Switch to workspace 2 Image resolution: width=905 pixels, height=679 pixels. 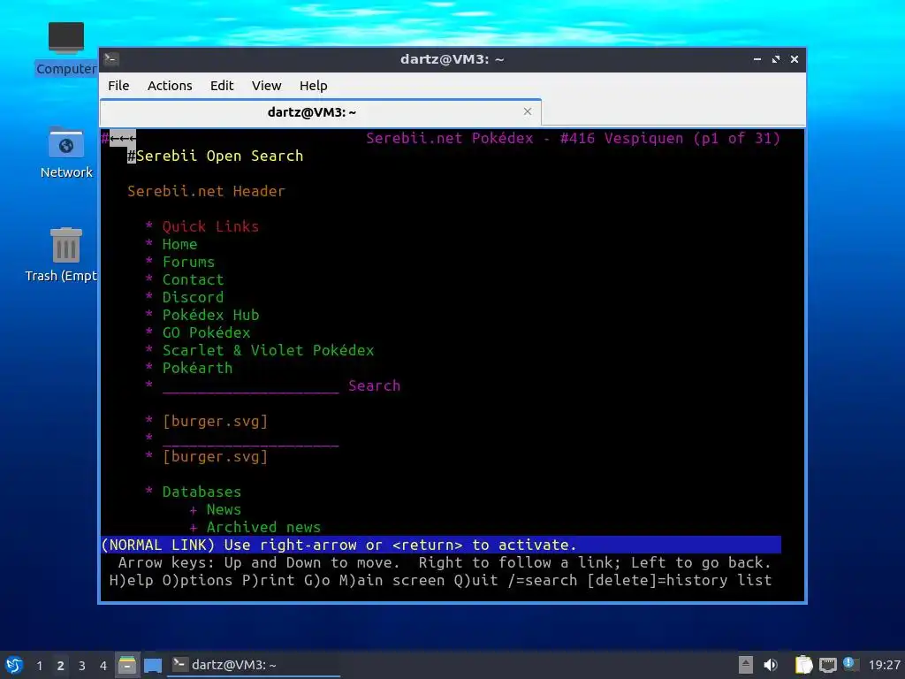[x=60, y=666]
